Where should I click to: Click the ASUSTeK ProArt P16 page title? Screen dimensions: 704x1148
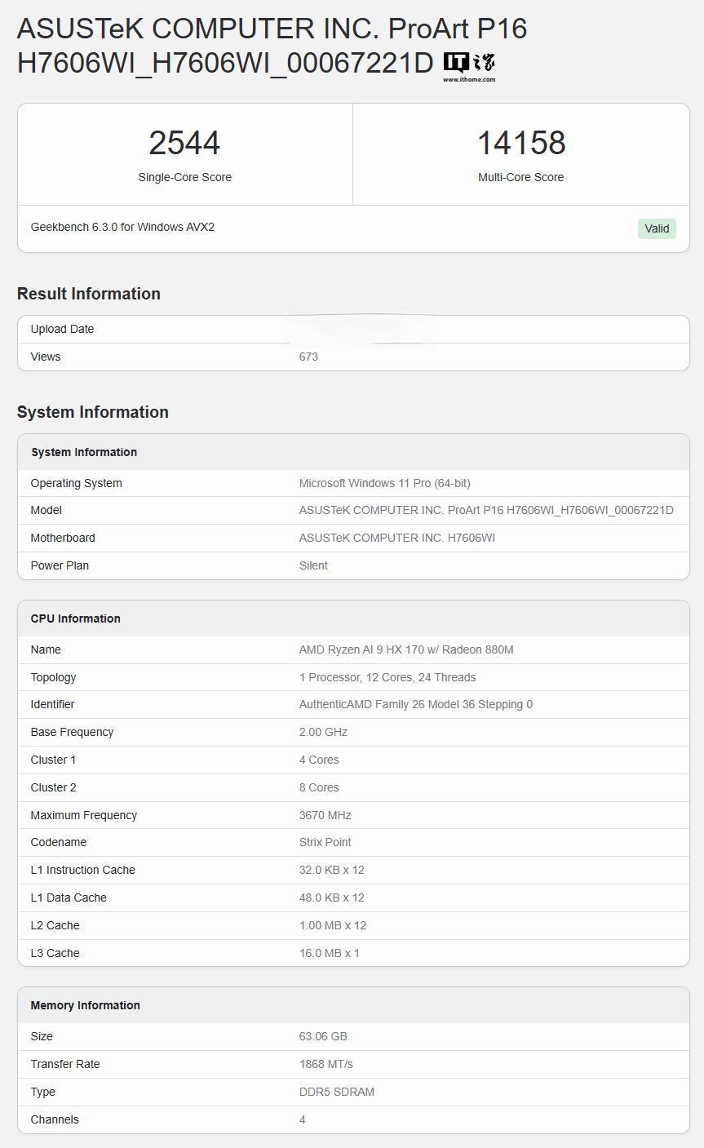click(272, 45)
